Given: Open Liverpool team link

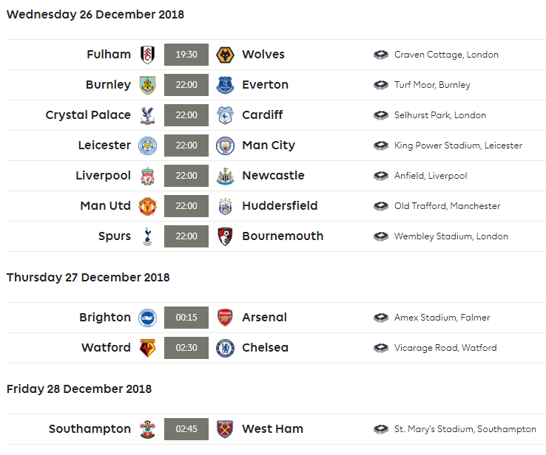Looking at the screenshot, I should 104,176.
